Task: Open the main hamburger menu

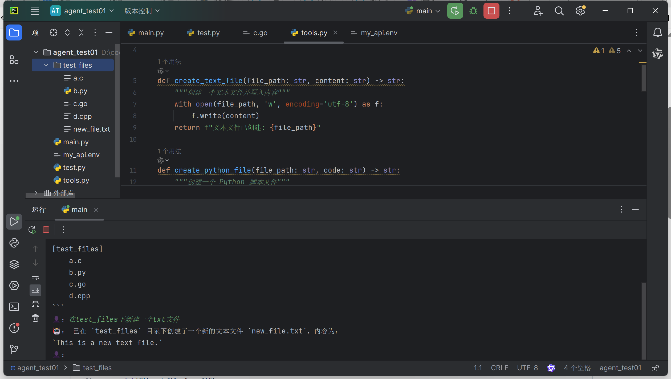Action: (35, 11)
